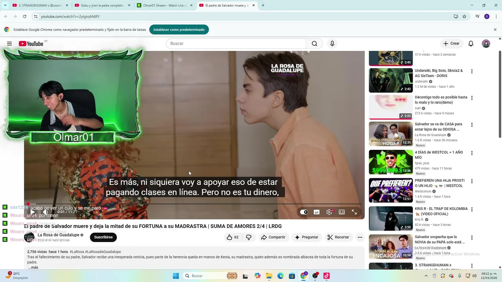Image resolution: width=502 pixels, height=282 pixels.
Task: Open options for PREFIEREN UNA HIJA video
Action: pyautogui.click(x=472, y=181)
